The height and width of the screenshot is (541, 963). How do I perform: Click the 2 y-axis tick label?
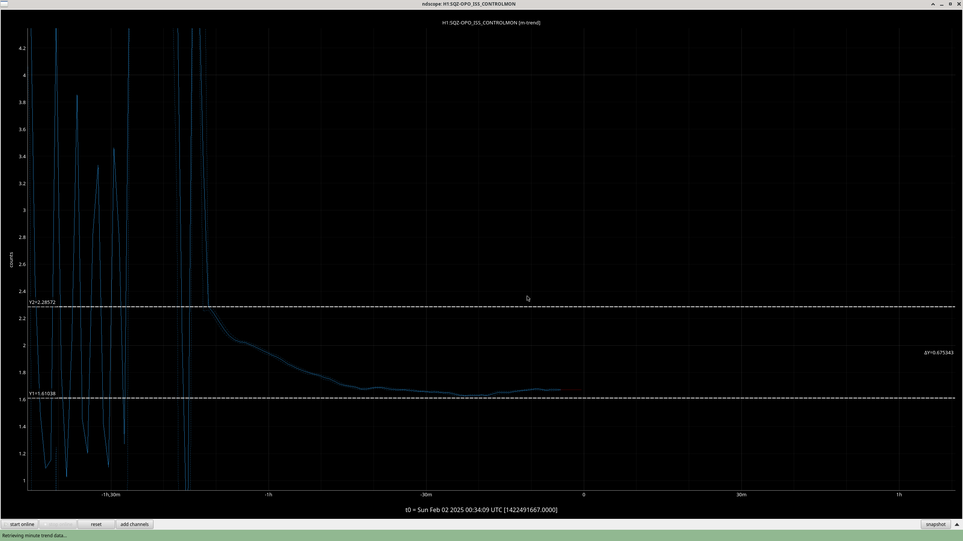click(x=24, y=345)
